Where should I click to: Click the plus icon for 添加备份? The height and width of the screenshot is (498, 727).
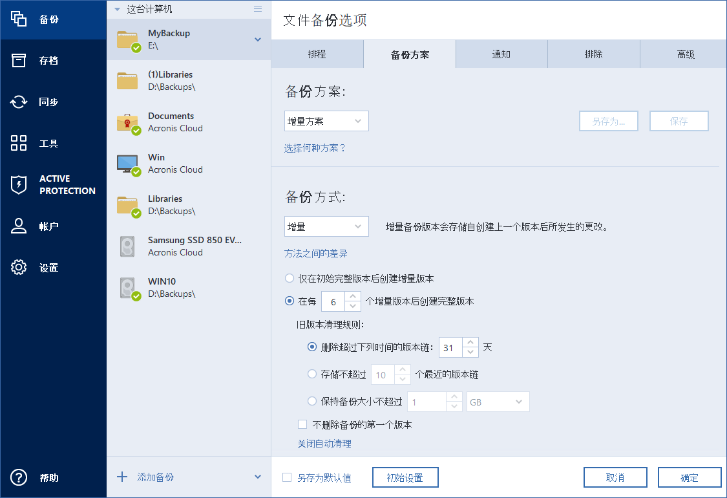(122, 477)
